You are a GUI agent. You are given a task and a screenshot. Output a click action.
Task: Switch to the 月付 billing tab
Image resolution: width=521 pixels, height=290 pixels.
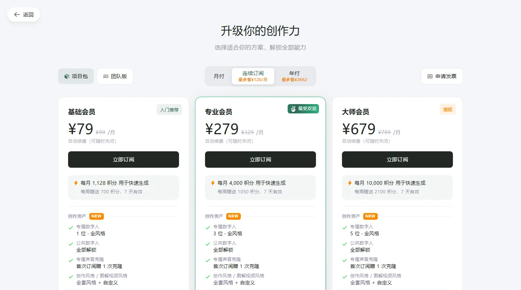click(219, 76)
